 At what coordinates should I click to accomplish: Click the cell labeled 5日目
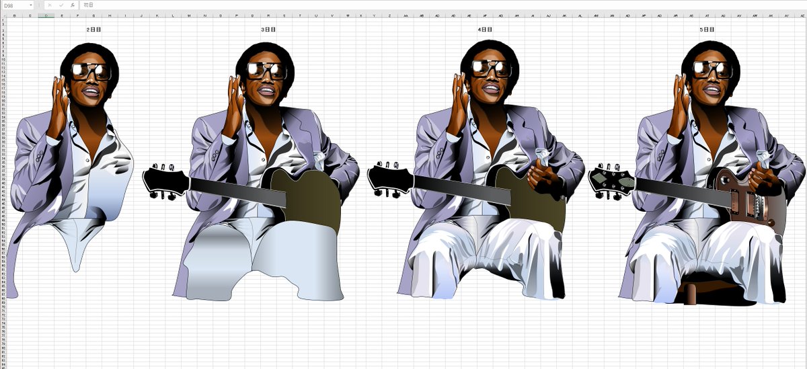click(x=707, y=30)
